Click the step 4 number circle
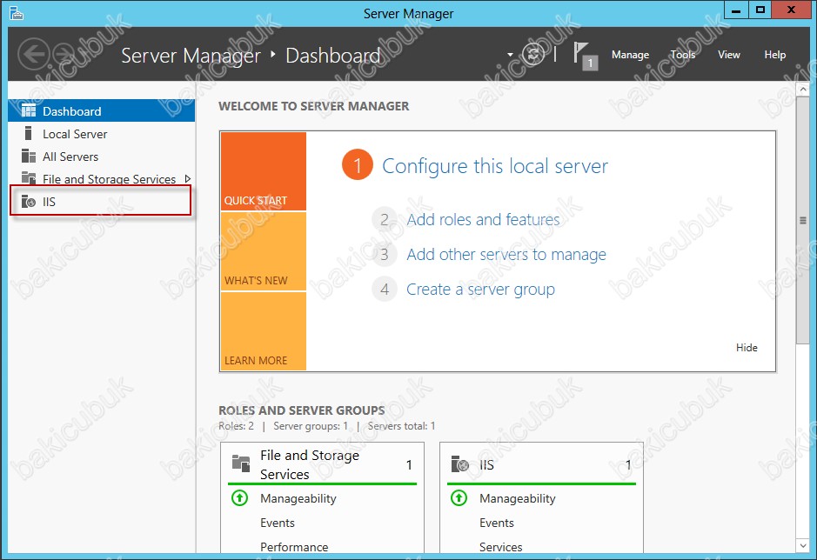 385,289
